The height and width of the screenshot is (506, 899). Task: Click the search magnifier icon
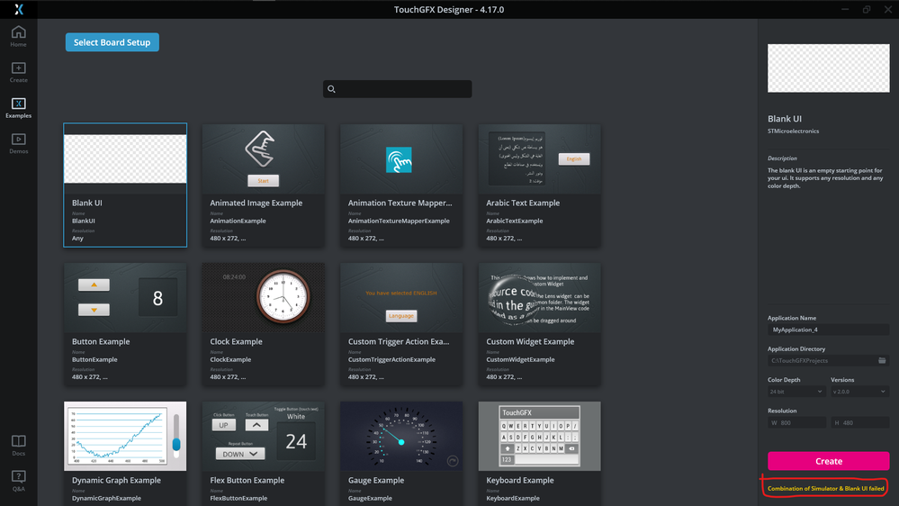point(331,89)
